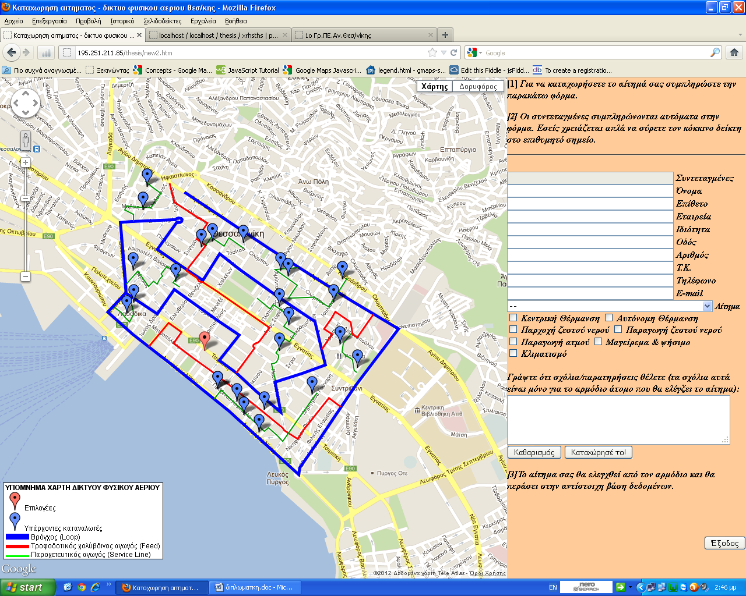Click the Firefox back arrow button

(11, 52)
